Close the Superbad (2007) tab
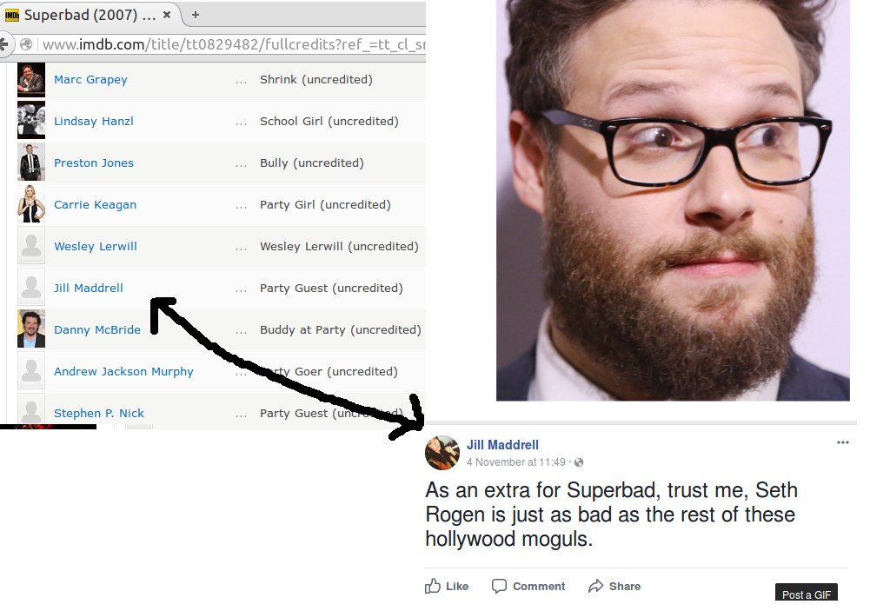The height and width of the screenshot is (611, 890). (x=167, y=15)
